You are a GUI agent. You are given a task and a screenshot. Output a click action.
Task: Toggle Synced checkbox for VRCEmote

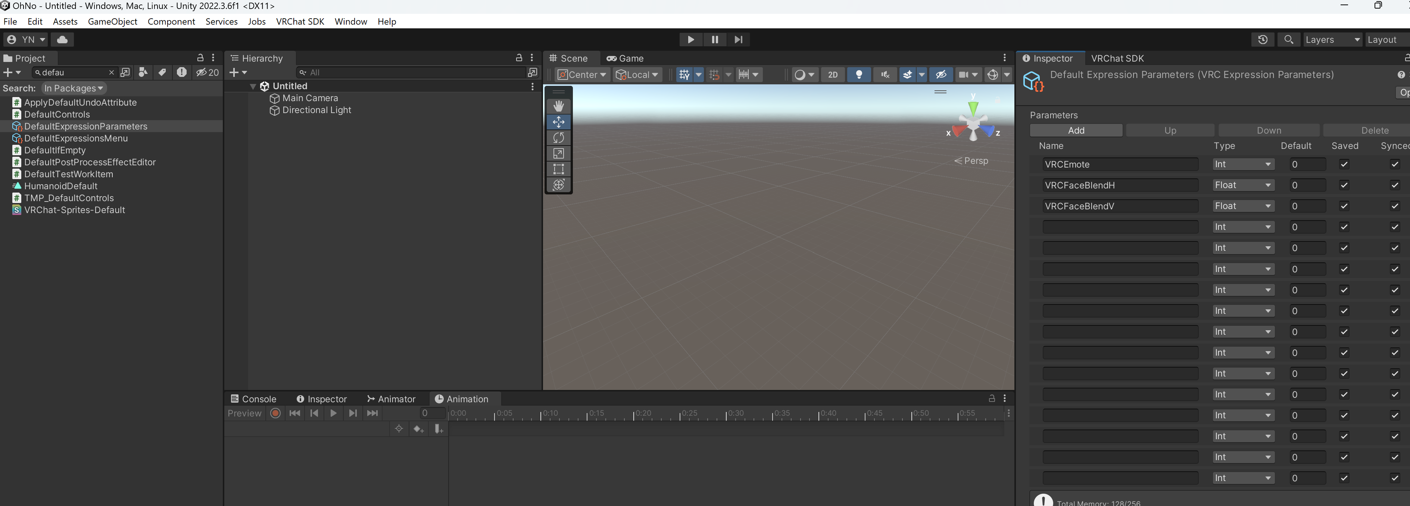1395,164
